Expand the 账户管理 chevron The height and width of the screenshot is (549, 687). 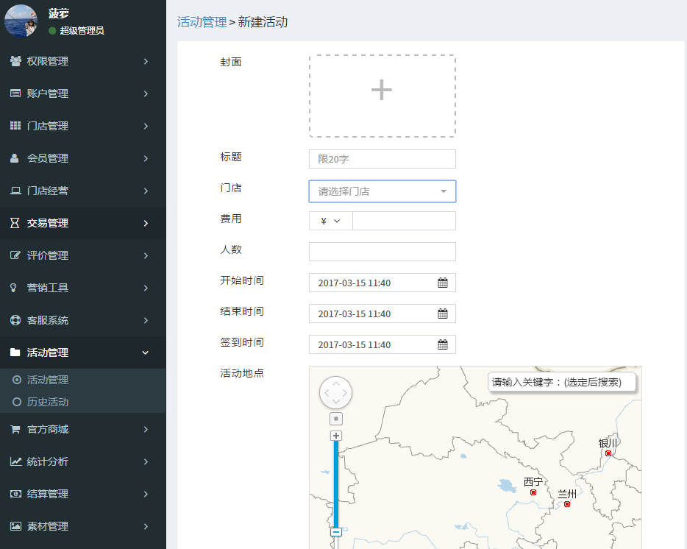pyautogui.click(x=146, y=94)
